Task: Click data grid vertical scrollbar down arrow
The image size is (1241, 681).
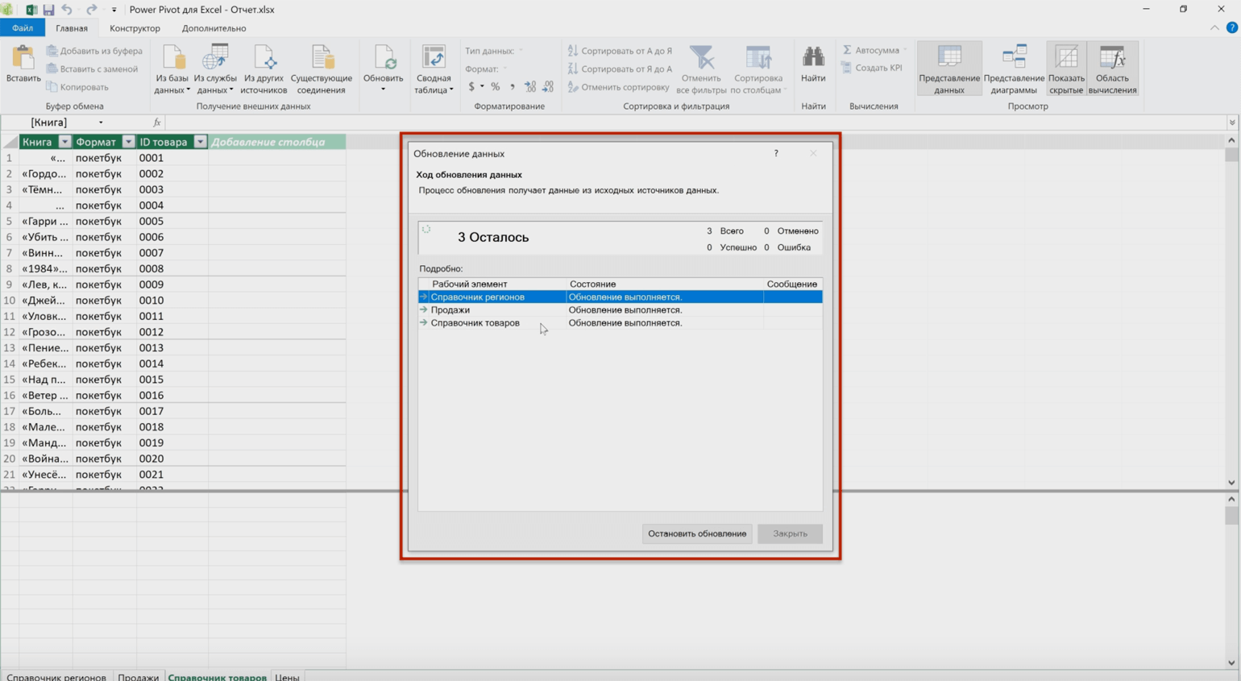Action: pyautogui.click(x=1231, y=483)
